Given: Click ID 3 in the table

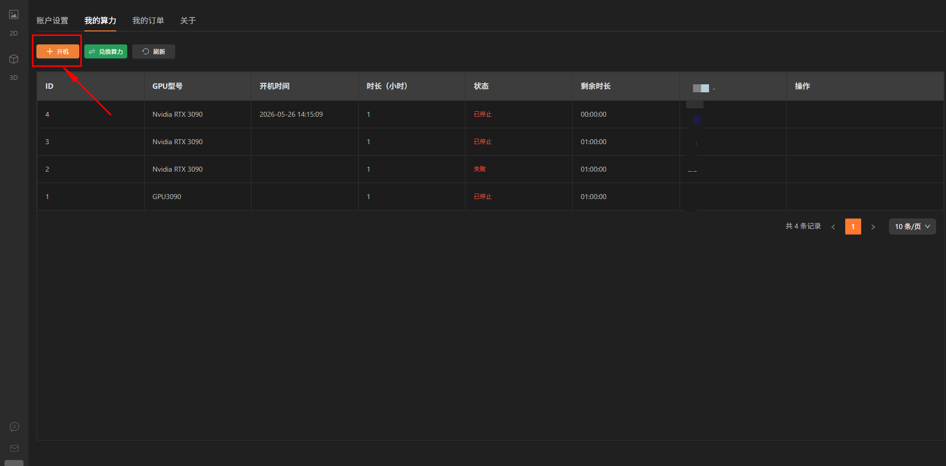Looking at the screenshot, I should point(47,142).
